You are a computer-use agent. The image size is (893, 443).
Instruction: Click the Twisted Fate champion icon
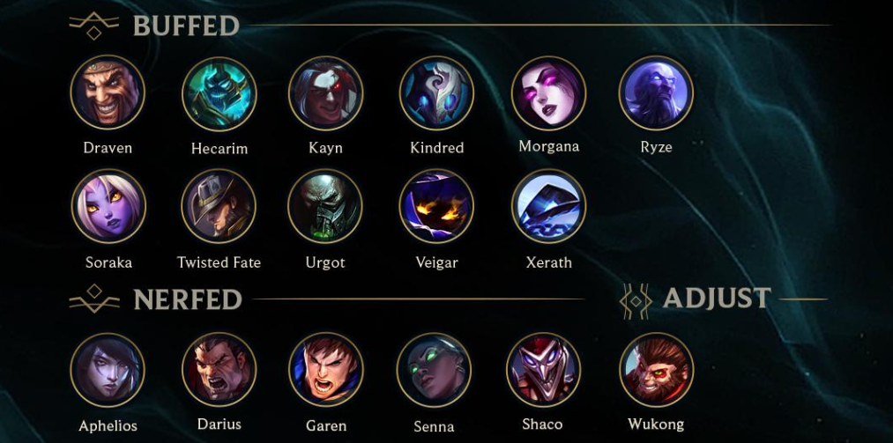click(x=219, y=206)
